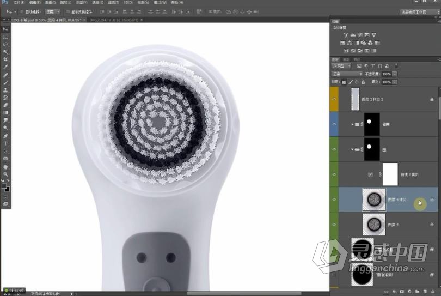Viewport: 441px width, 296px height.
Task: Add a Vibrance adjustment
Action: pos(374,35)
